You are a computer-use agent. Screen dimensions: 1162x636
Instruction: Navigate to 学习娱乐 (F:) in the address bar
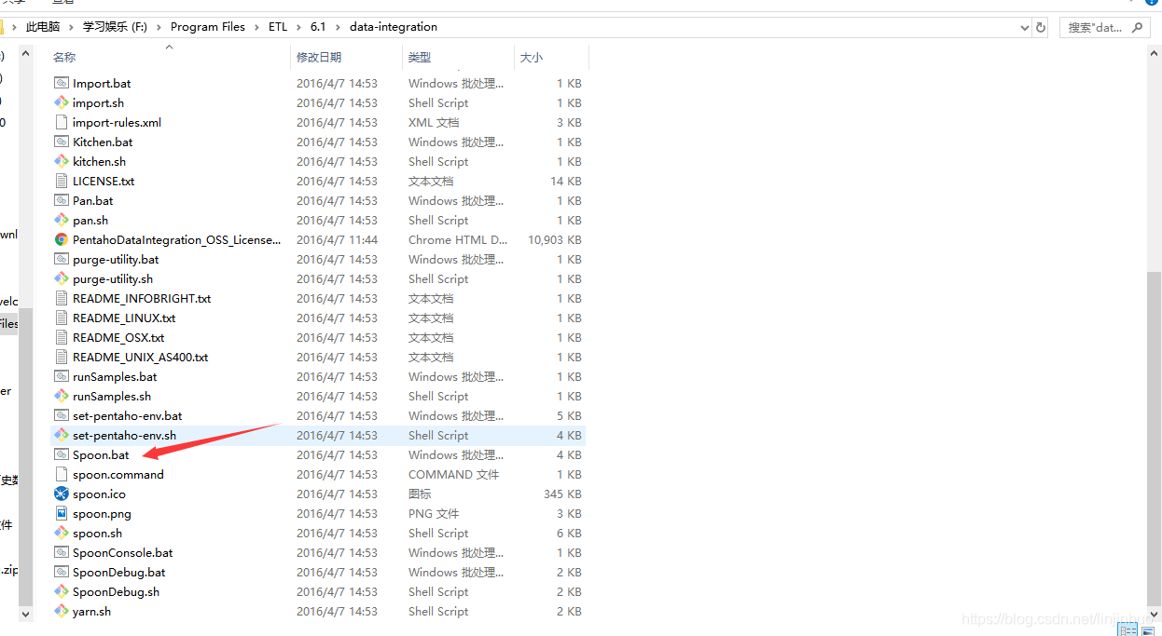click(116, 27)
